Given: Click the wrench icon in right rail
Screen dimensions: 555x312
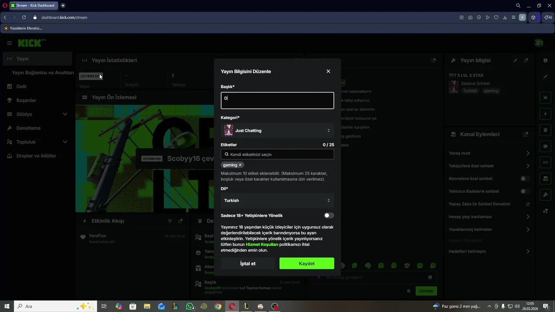Looking at the screenshot, I should pos(545,195).
